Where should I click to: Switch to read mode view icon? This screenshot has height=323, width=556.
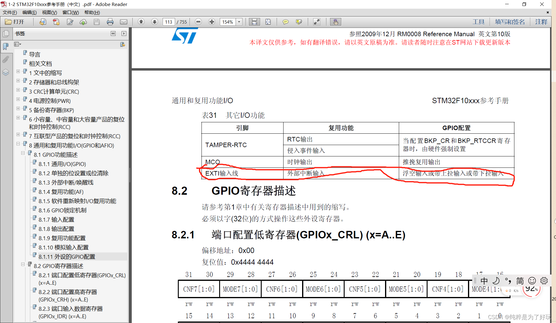316,22
